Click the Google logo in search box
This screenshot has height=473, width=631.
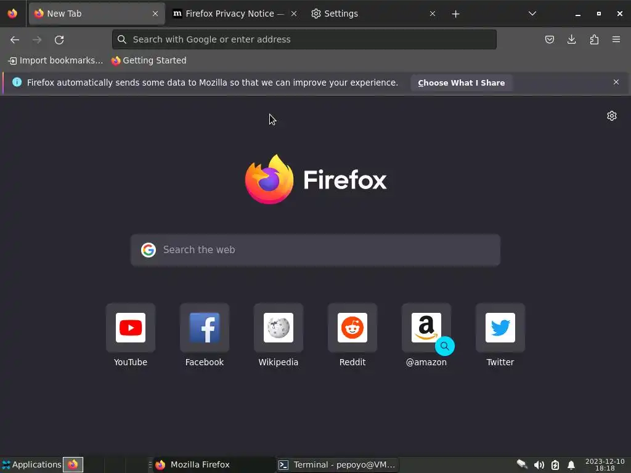coord(149,250)
